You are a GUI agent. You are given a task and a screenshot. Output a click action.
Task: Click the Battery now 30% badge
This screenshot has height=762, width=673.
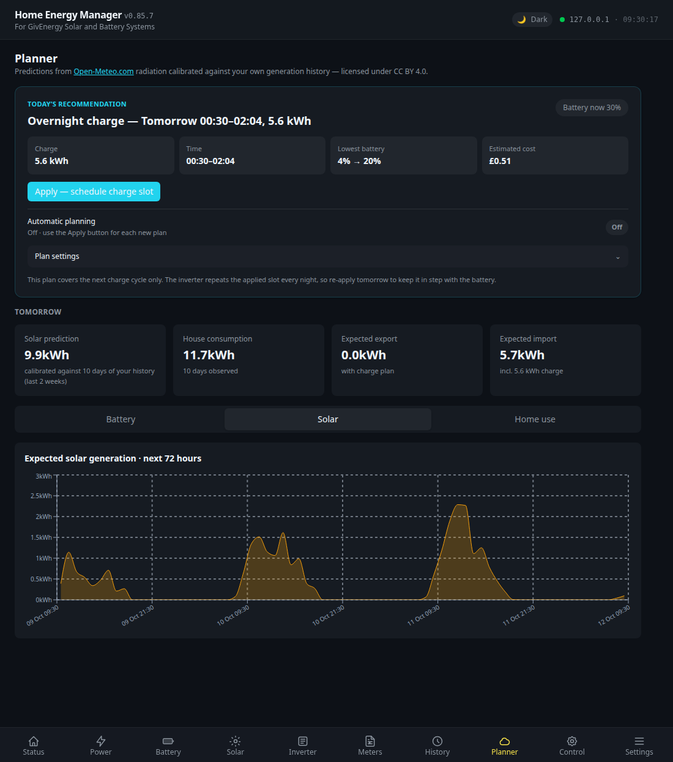click(592, 108)
